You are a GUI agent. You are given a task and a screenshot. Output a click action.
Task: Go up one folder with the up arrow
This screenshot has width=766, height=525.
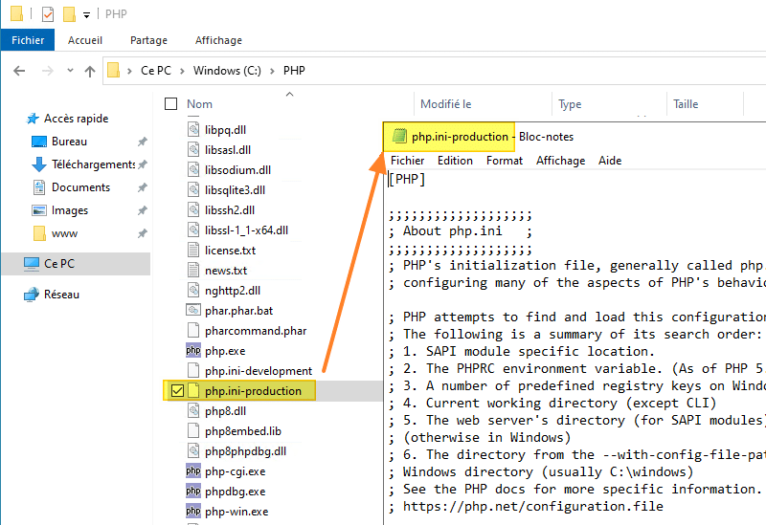coord(90,71)
